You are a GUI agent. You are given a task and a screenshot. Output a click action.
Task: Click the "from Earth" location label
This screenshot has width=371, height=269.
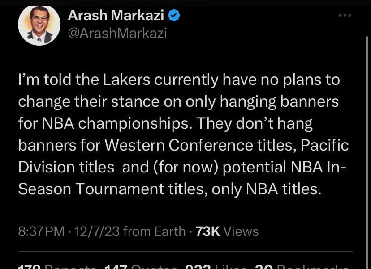154,231
